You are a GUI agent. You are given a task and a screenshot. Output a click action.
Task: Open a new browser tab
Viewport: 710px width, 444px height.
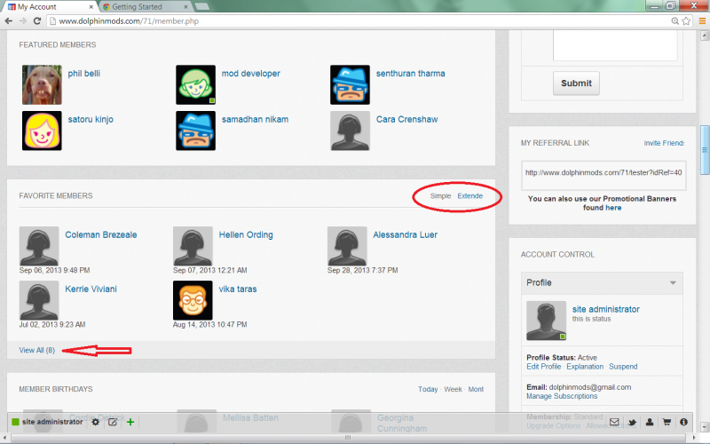point(202,6)
